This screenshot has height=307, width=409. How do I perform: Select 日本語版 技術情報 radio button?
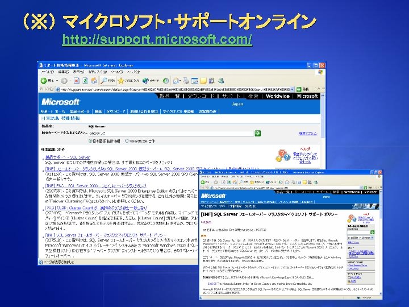[90, 141]
